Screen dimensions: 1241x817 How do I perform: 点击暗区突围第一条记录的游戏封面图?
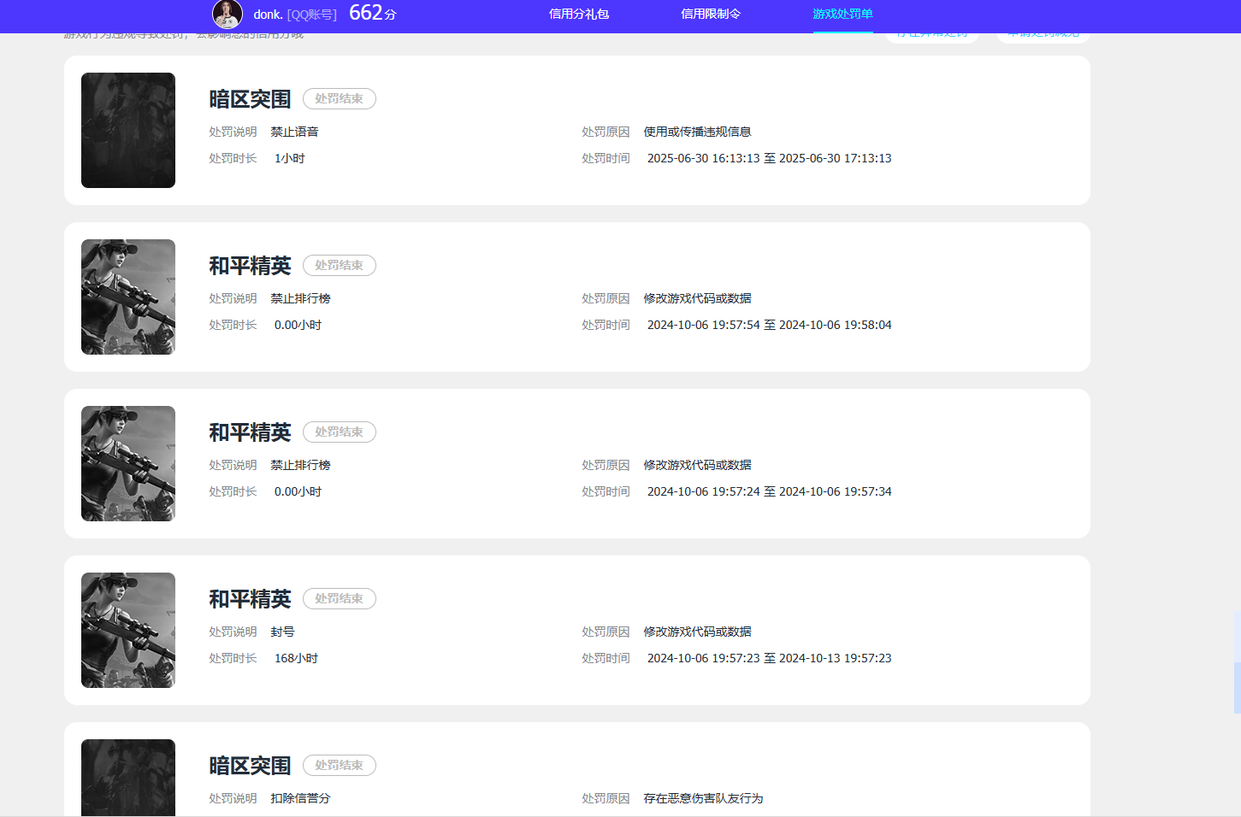tap(127, 130)
